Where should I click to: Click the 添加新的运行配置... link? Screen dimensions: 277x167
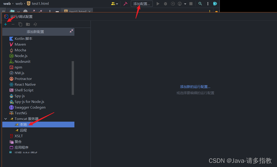click(195, 87)
